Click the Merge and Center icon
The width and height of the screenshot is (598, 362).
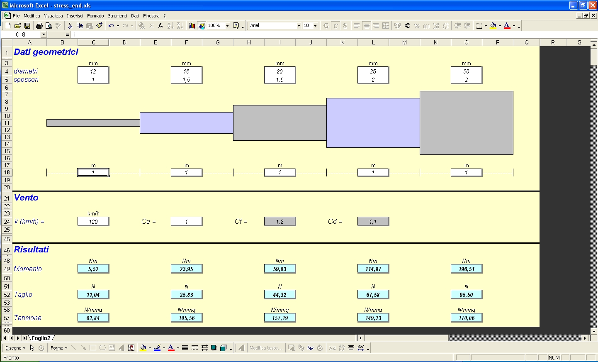coord(386,26)
